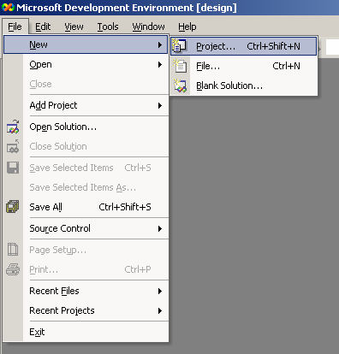Expand the Source Control submenu arrow
The image size is (339, 354).
click(160, 228)
